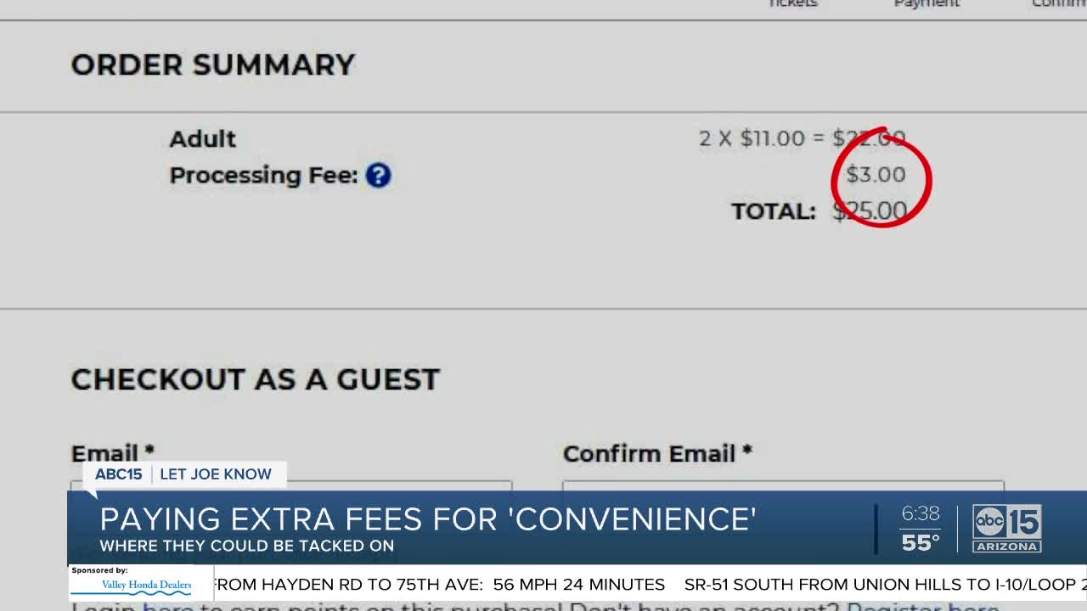Click the ABC15 tag above the headline

point(118,474)
